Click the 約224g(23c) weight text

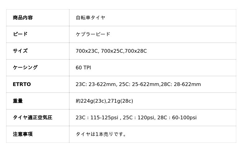tap(91, 101)
